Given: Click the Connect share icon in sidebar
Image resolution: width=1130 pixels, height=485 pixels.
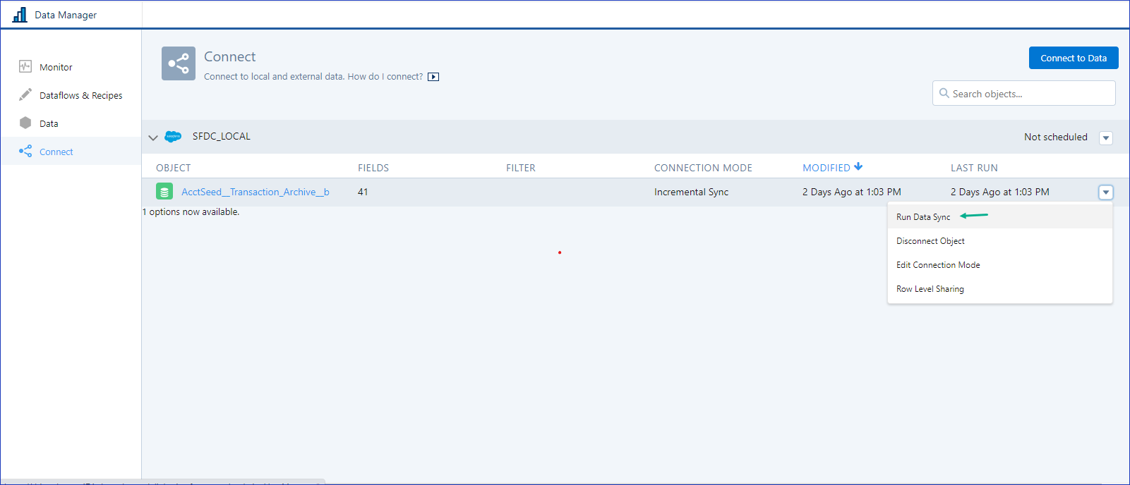Looking at the screenshot, I should [25, 151].
